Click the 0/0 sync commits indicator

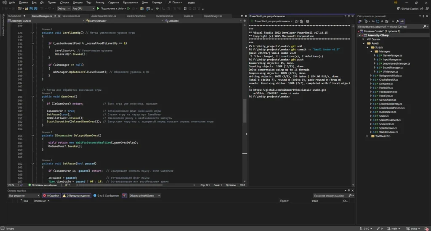coord(366,228)
